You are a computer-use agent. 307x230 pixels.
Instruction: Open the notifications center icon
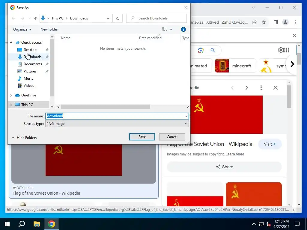[x=297, y=224]
